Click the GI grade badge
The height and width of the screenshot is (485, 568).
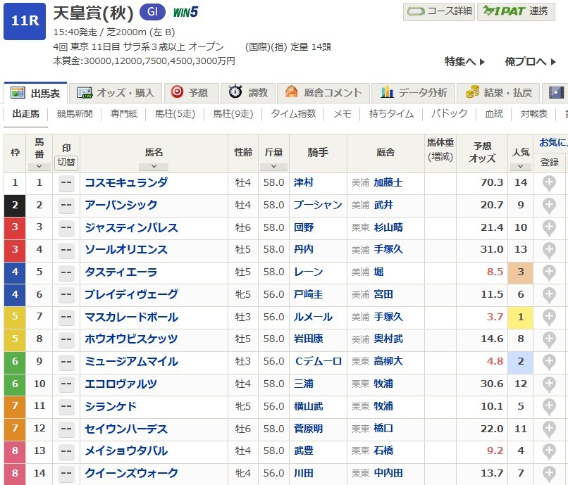tap(152, 11)
